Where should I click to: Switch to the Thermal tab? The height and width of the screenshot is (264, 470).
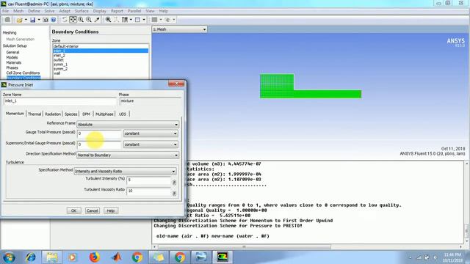pos(35,114)
